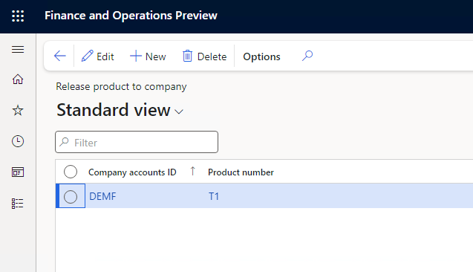This screenshot has height=272, width=473.
Task: Open the Options menu tab
Action: (261, 56)
